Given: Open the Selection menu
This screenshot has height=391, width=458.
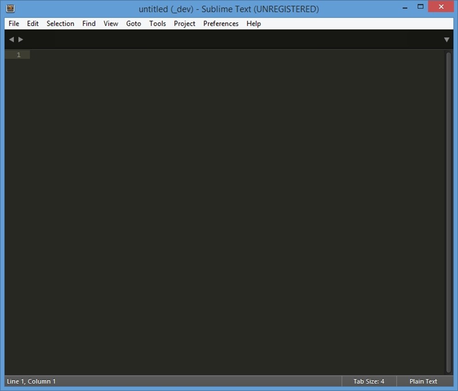Looking at the screenshot, I should [x=60, y=24].
